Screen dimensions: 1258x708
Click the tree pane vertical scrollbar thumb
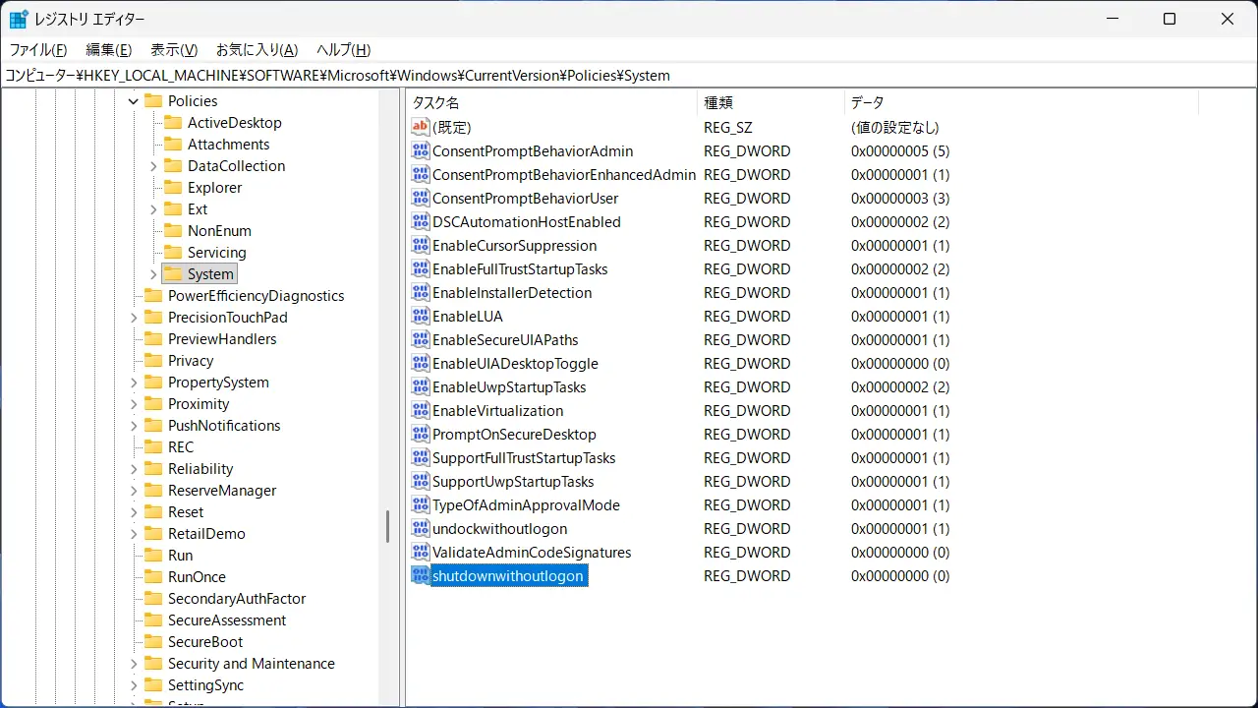387,526
